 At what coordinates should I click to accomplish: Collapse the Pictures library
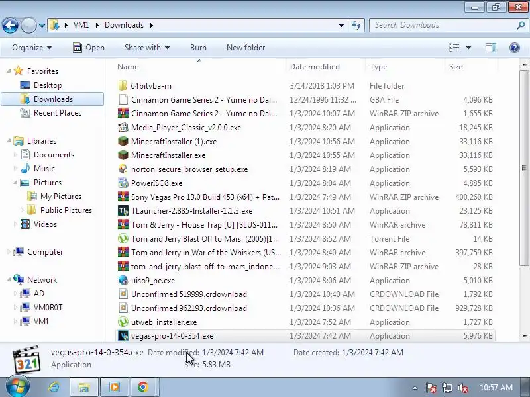point(15,183)
